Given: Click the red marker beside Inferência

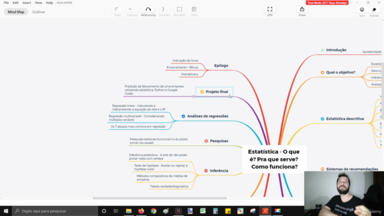Looking at the screenshot, I should pos(206,170).
